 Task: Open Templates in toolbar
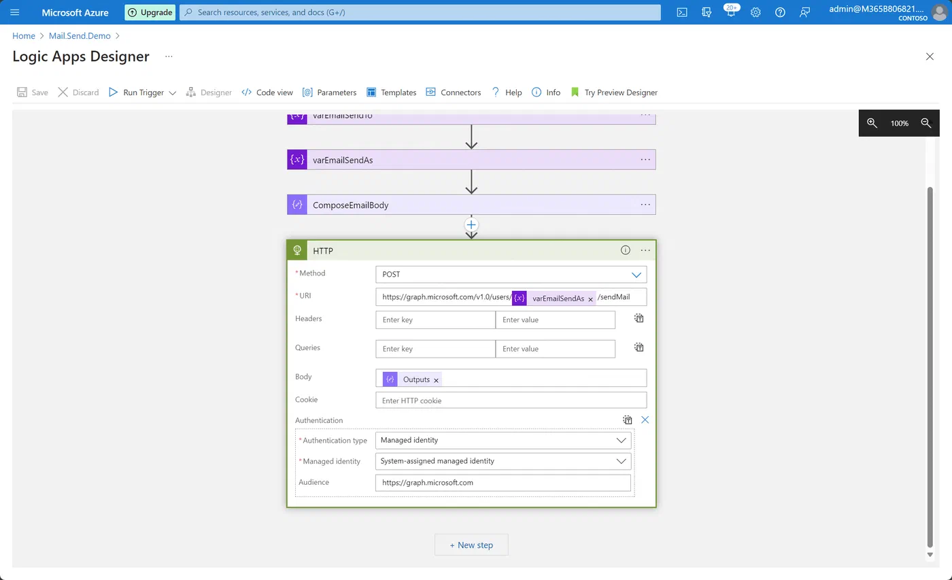(391, 92)
